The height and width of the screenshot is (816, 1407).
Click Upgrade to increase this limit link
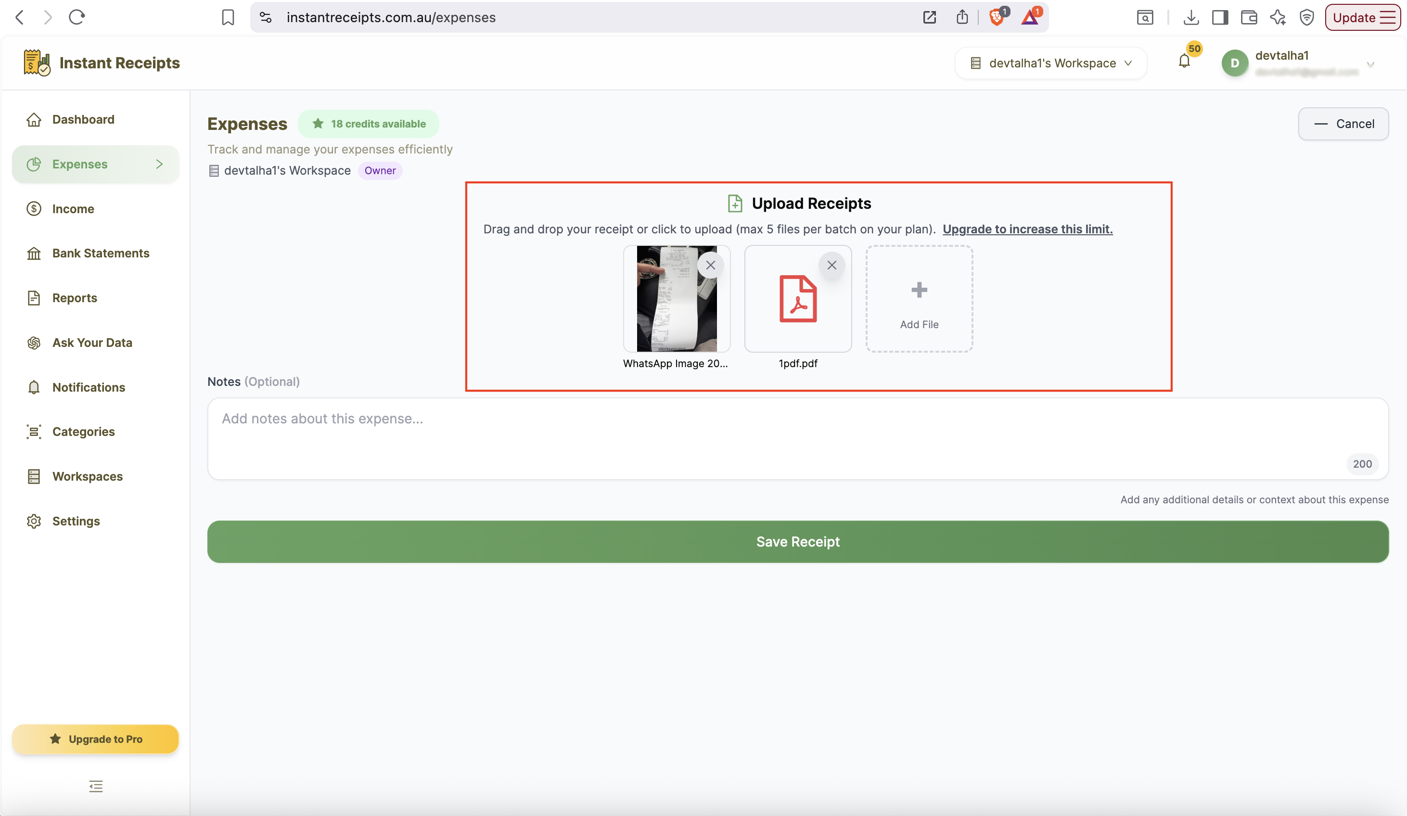(x=1027, y=229)
